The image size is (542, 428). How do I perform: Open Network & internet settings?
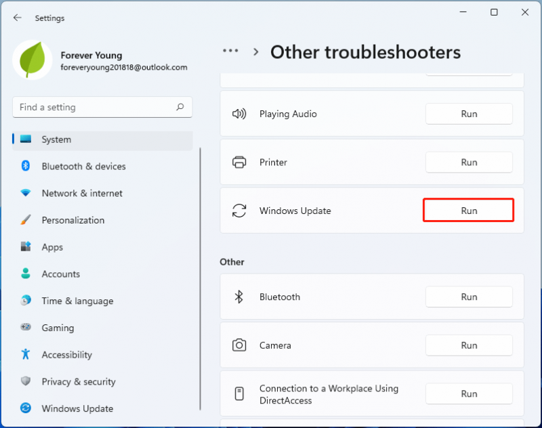(102, 193)
